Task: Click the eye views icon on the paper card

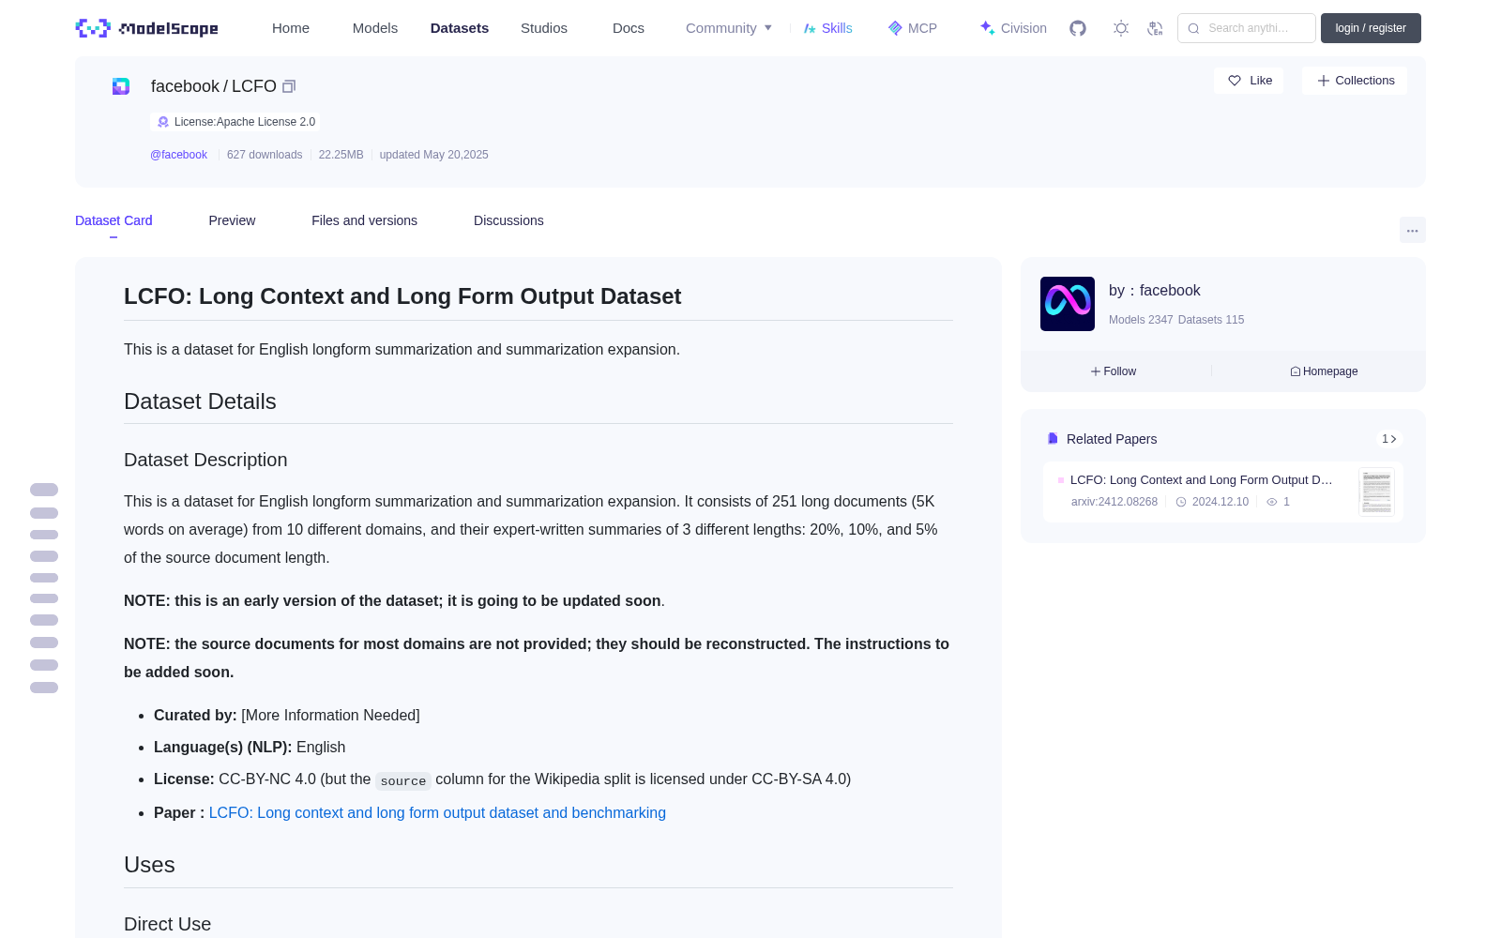Action: tap(1272, 502)
